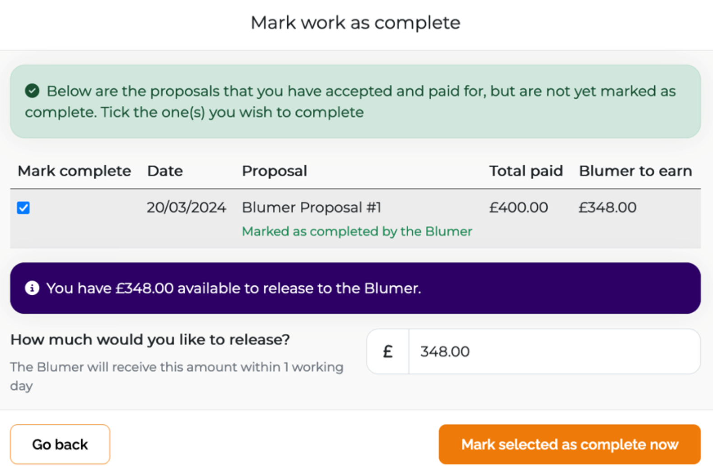Viewport: 713px width, 474px height.
Task: Click the pound currency symbol prefix
Action: pyautogui.click(x=387, y=352)
